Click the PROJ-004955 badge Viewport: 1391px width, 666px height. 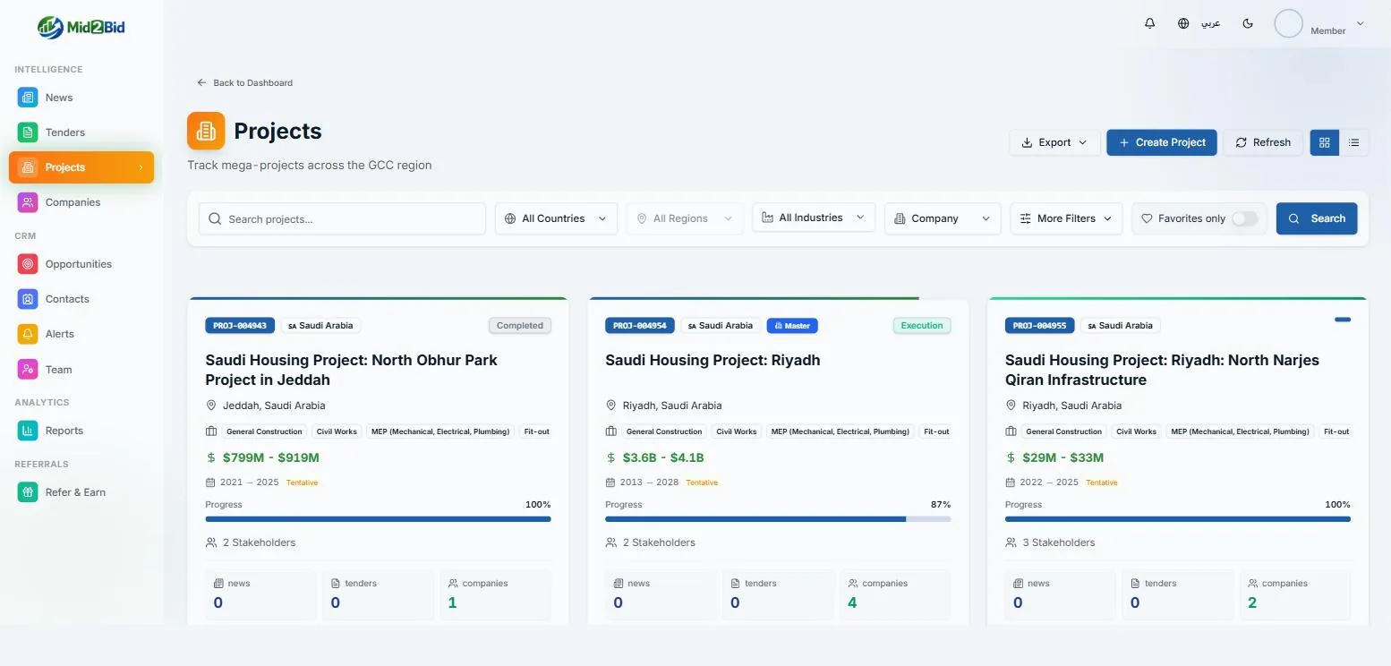(1039, 326)
